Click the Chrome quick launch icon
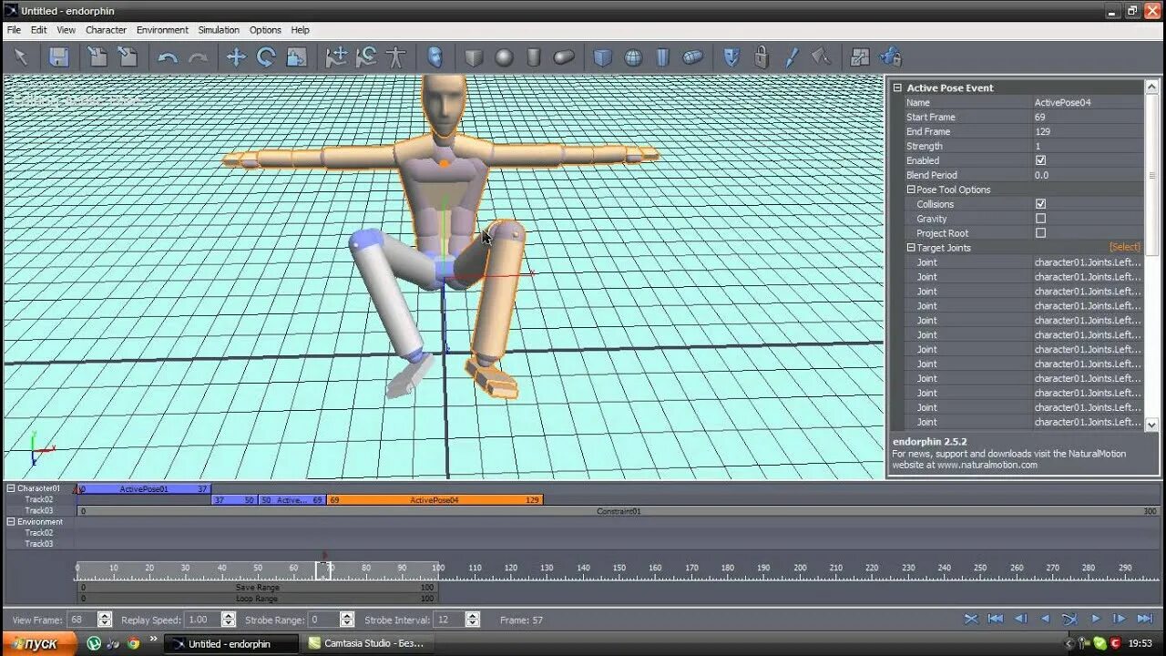 pyautogui.click(x=133, y=643)
